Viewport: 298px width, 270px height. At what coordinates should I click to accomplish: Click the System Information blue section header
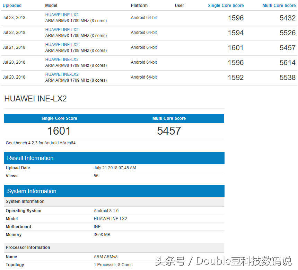(114, 191)
